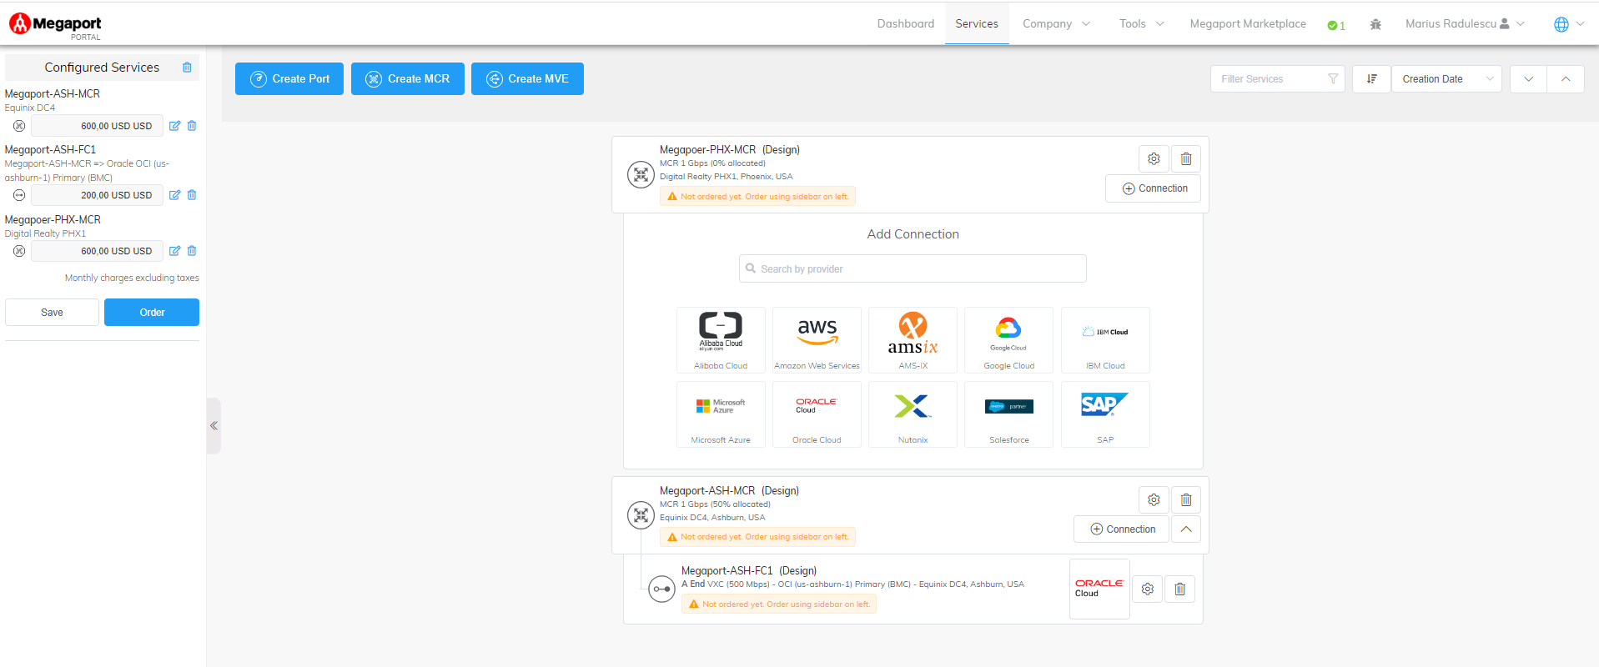Collapse the left sidebar panel

coord(214,426)
